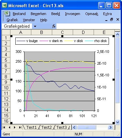
Task: Go to last sheet tab arrow
Action: [20, 127]
